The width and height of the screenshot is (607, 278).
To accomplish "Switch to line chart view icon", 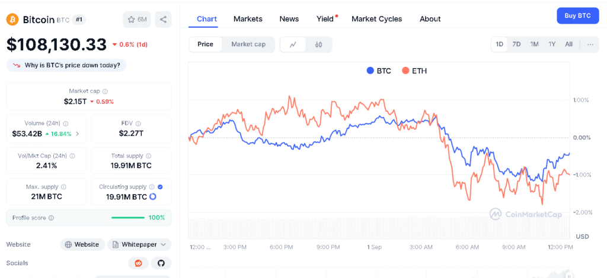I will click(293, 44).
